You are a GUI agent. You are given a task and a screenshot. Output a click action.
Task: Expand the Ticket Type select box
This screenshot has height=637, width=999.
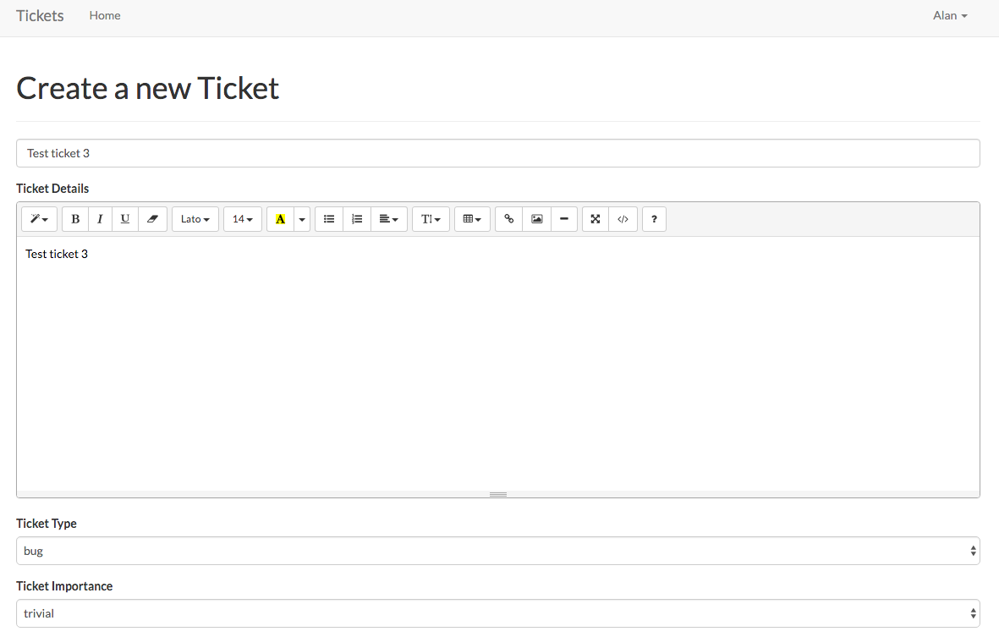(x=497, y=551)
